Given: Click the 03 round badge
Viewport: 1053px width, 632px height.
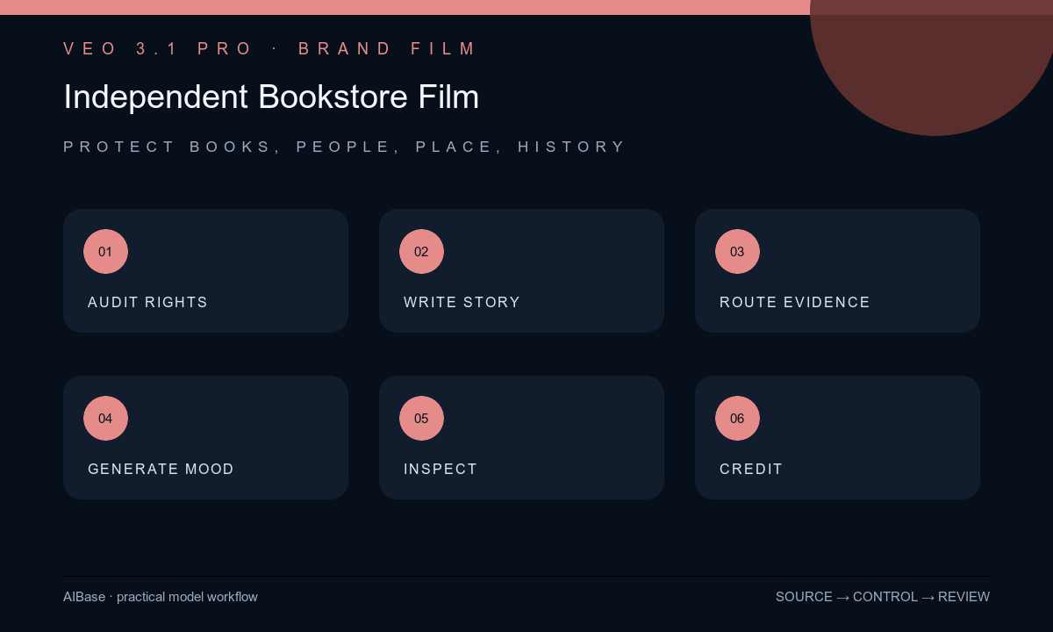Looking at the screenshot, I should (x=737, y=251).
